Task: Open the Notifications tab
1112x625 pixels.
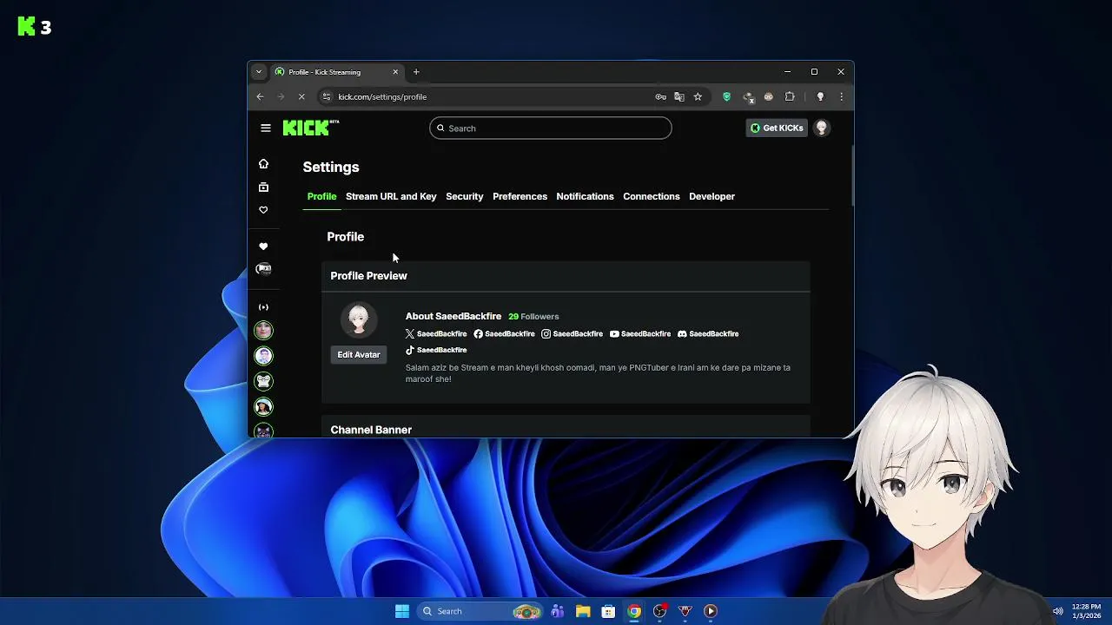Action: (585, 196)
